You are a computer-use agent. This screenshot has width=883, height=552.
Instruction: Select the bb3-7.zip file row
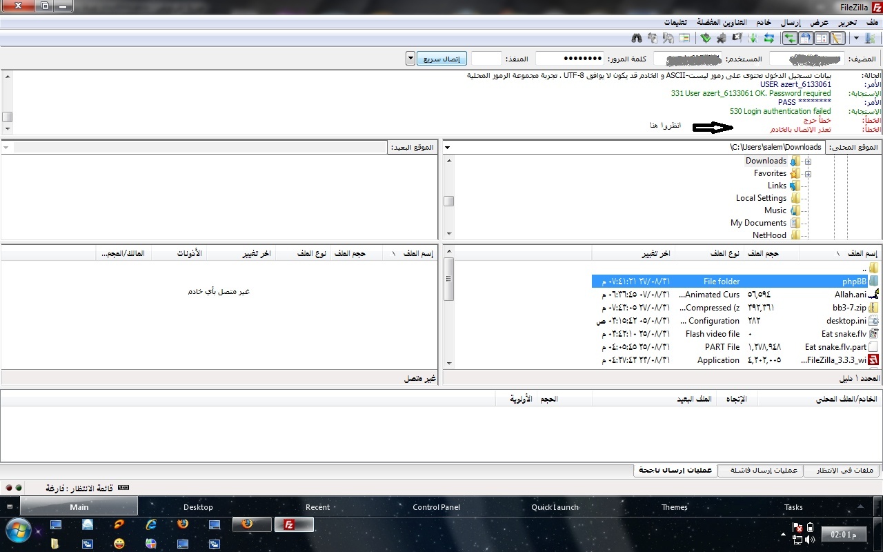point(735,308)
